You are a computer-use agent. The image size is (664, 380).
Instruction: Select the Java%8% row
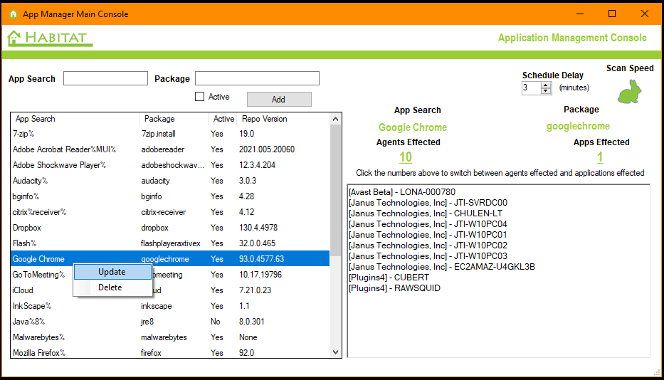170,322
